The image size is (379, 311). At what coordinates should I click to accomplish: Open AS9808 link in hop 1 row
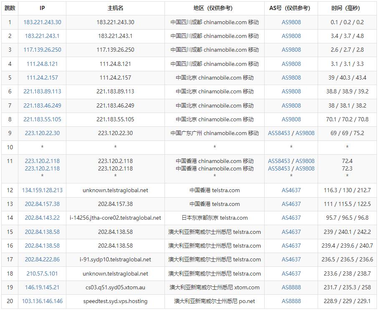click(291, 22)
